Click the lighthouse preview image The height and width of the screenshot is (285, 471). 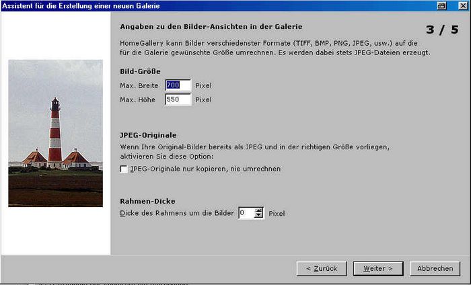(x=56, y=133)
